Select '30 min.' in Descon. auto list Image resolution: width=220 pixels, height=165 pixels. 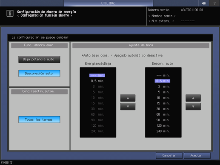click(163, 109)
